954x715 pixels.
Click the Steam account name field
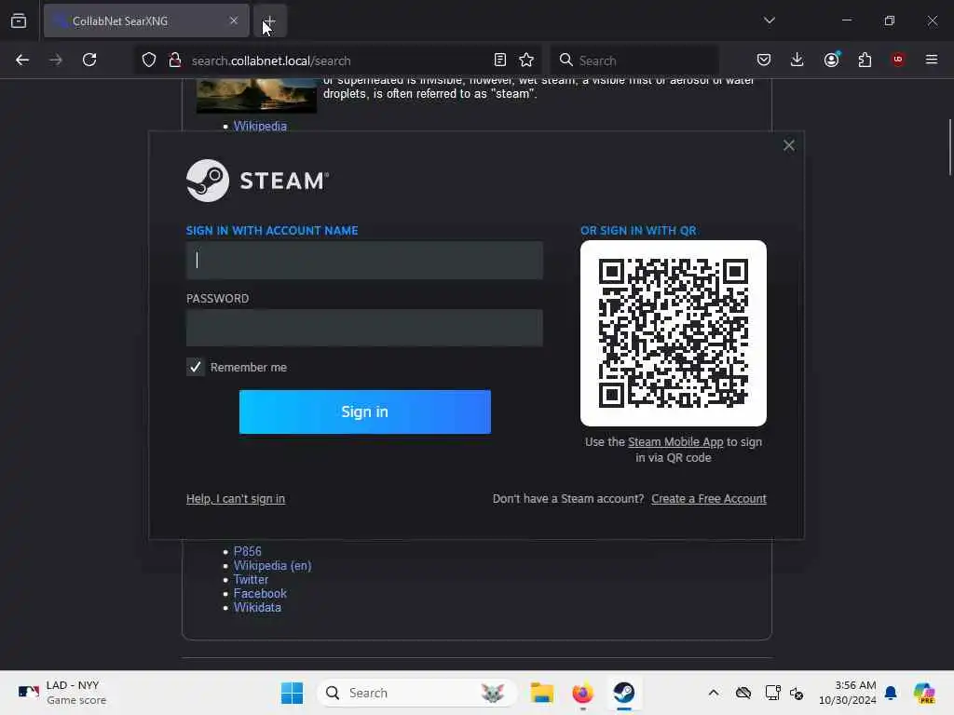(x=364, y=261)
